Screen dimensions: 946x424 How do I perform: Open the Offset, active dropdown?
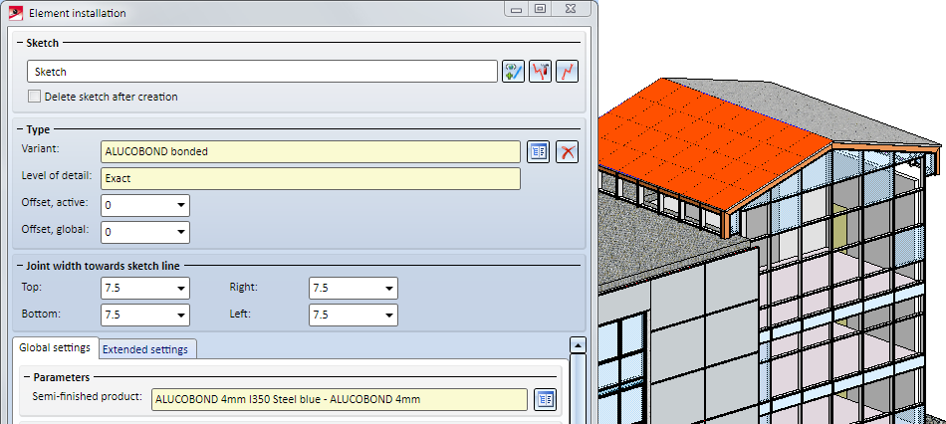pos(180,206)
